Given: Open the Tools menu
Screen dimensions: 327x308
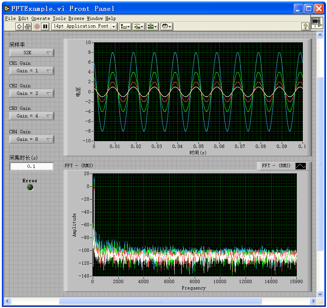Looking at the screenshot, I should click(59, 18).
